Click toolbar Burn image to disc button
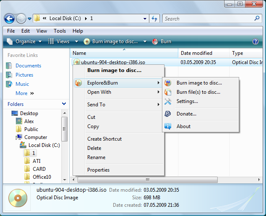The height and width of the screenshot is (216, 266). [x=111, y=41]
